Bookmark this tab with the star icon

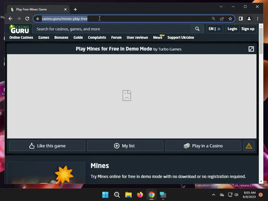pos(230,19)
